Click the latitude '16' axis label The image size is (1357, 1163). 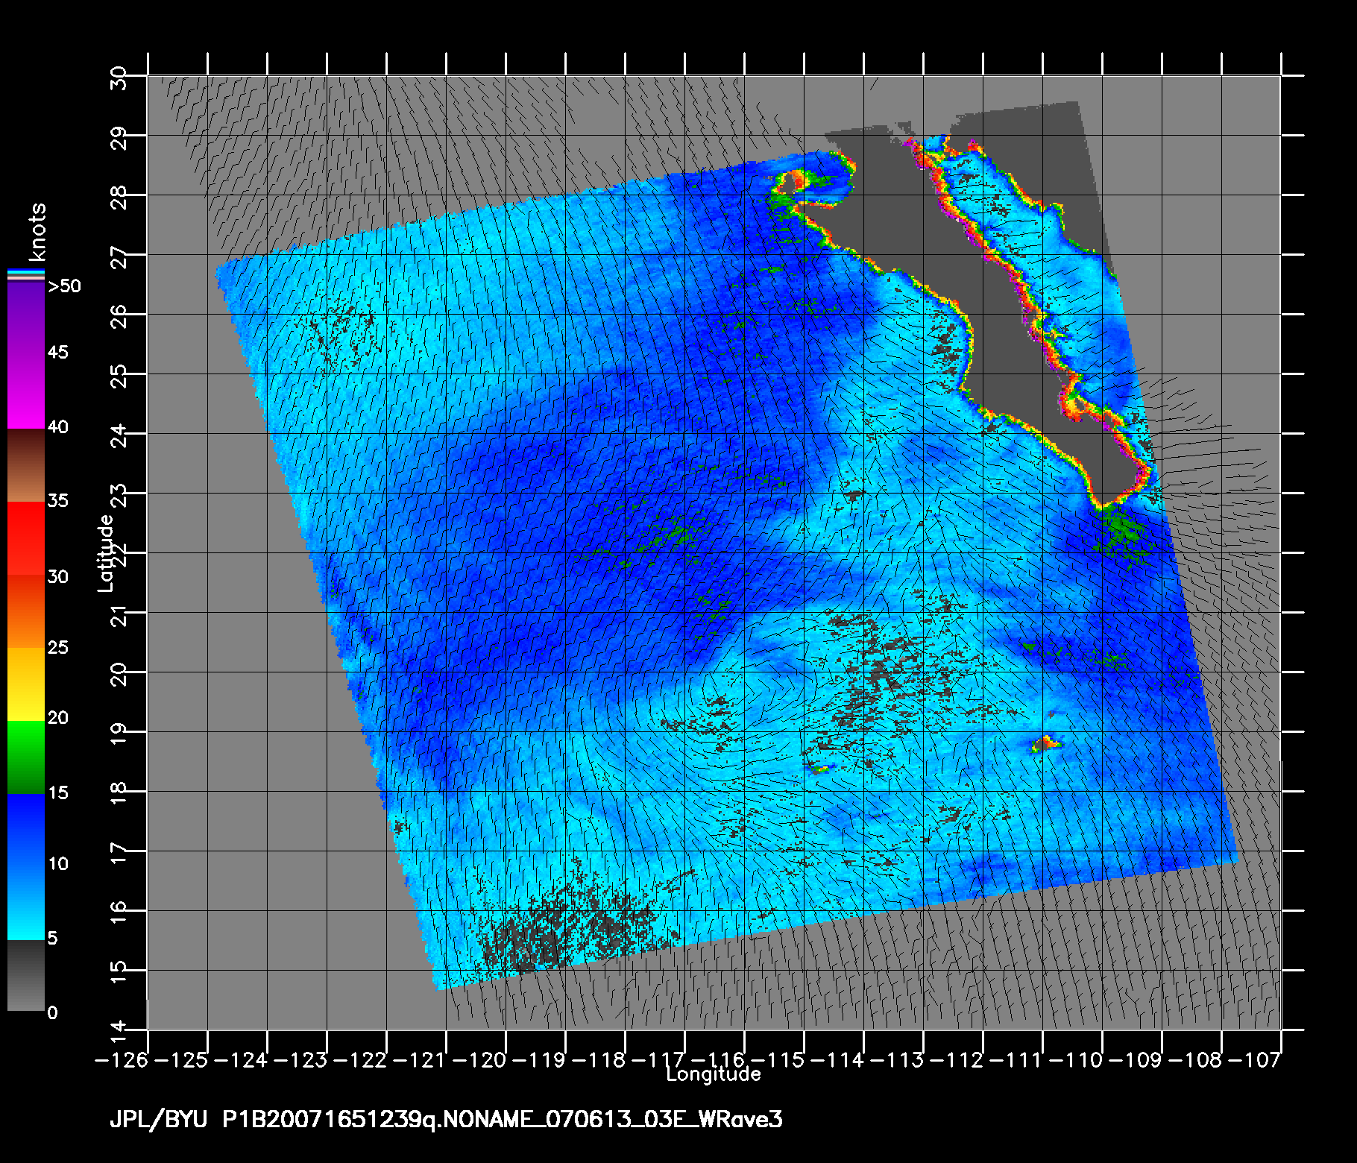(119, 912)
